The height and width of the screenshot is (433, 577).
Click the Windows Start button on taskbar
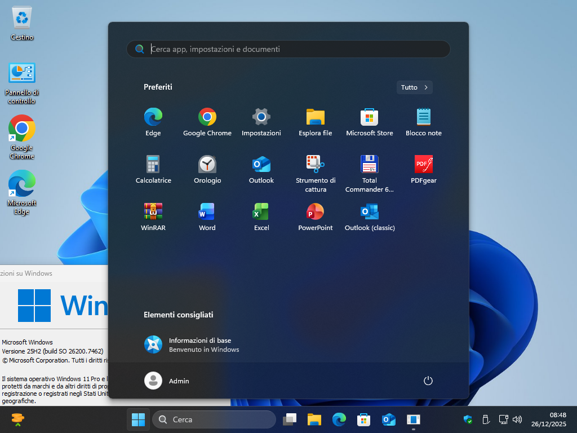[139, 419]
